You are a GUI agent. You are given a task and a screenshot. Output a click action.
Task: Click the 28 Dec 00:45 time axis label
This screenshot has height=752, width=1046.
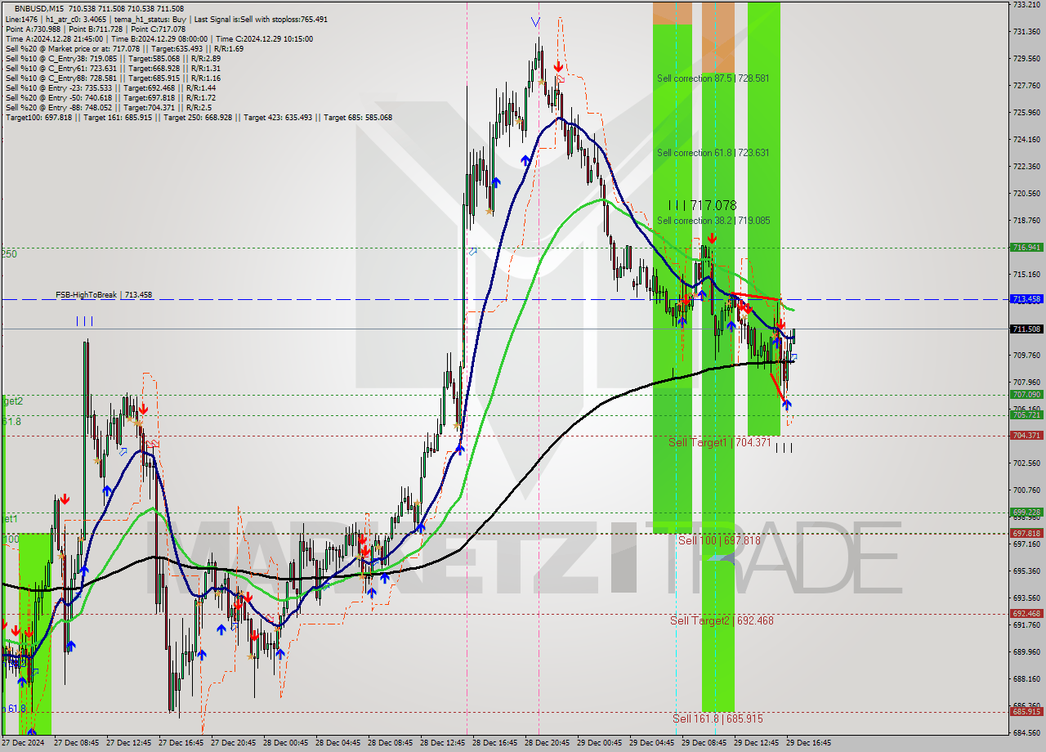click(x=285, y=743)
